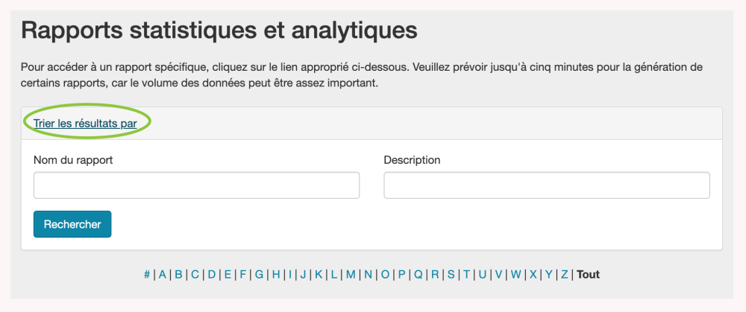Click the 'Nom du rapport' text field
Viewport: 746px width, 312px height.
(x=196, y=185)
